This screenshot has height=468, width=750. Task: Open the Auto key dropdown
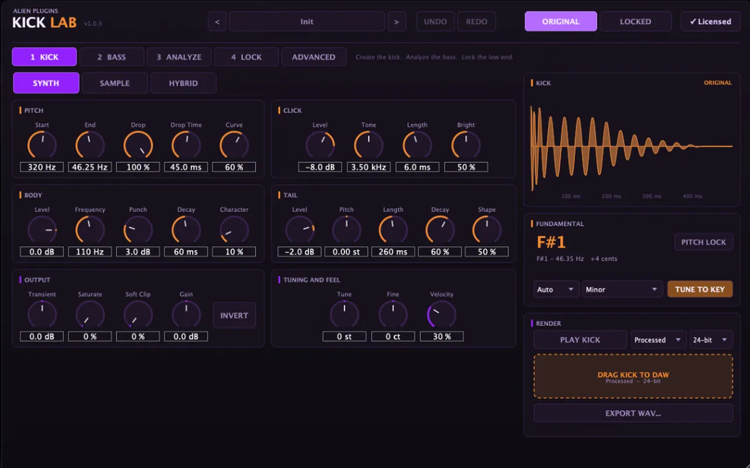tap(556, 290)
